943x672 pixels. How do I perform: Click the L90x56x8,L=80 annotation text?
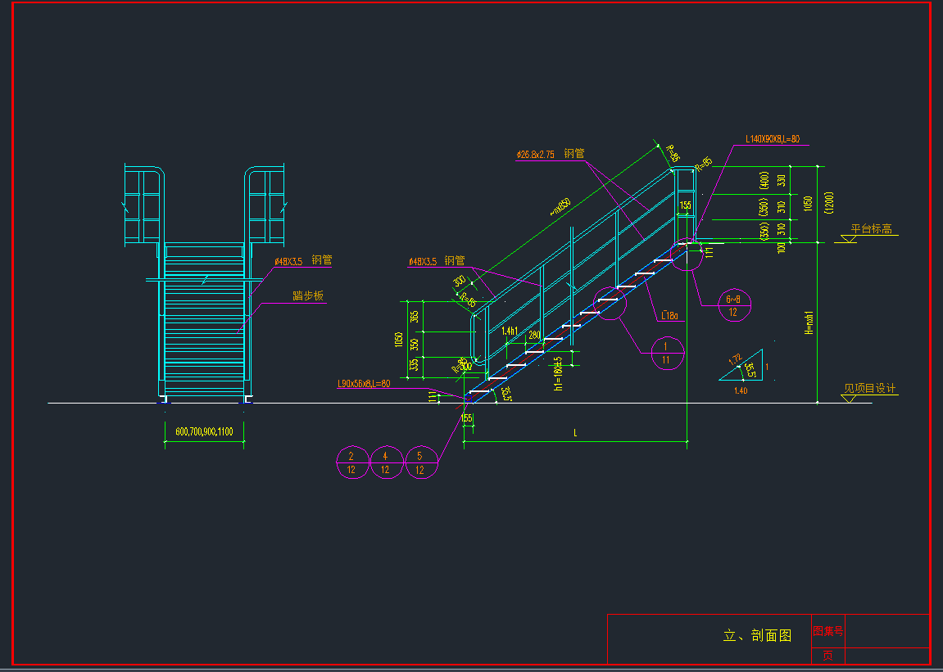[x=363, y=383]
